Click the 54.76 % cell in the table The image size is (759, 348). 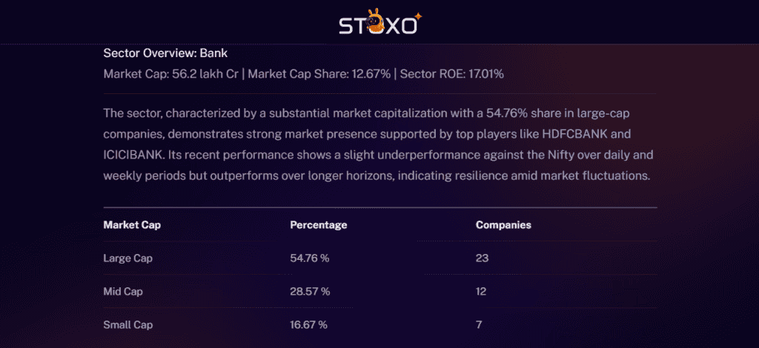pos(309,258)
